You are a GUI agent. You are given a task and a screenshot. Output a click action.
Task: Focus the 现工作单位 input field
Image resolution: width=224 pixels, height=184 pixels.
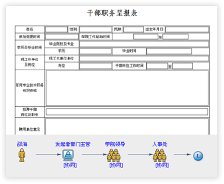tap(144, 58)
